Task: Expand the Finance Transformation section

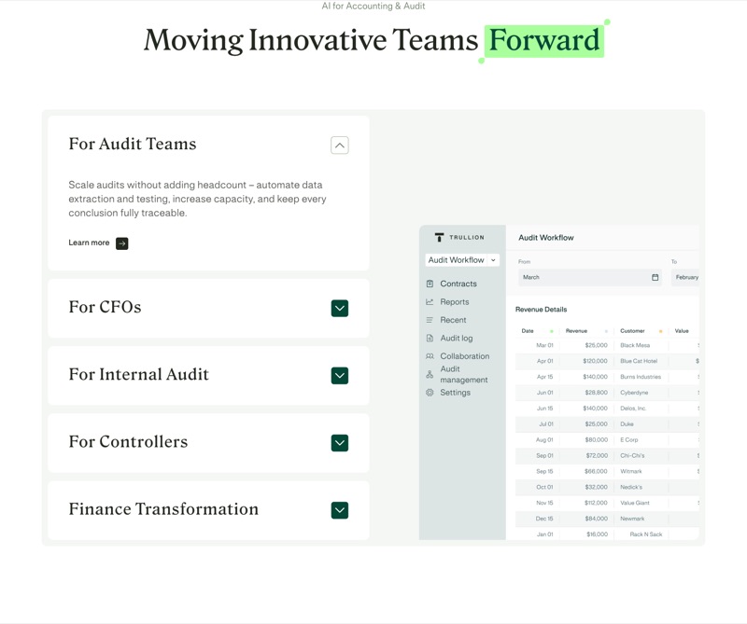Action: click(x=340, y=510)
